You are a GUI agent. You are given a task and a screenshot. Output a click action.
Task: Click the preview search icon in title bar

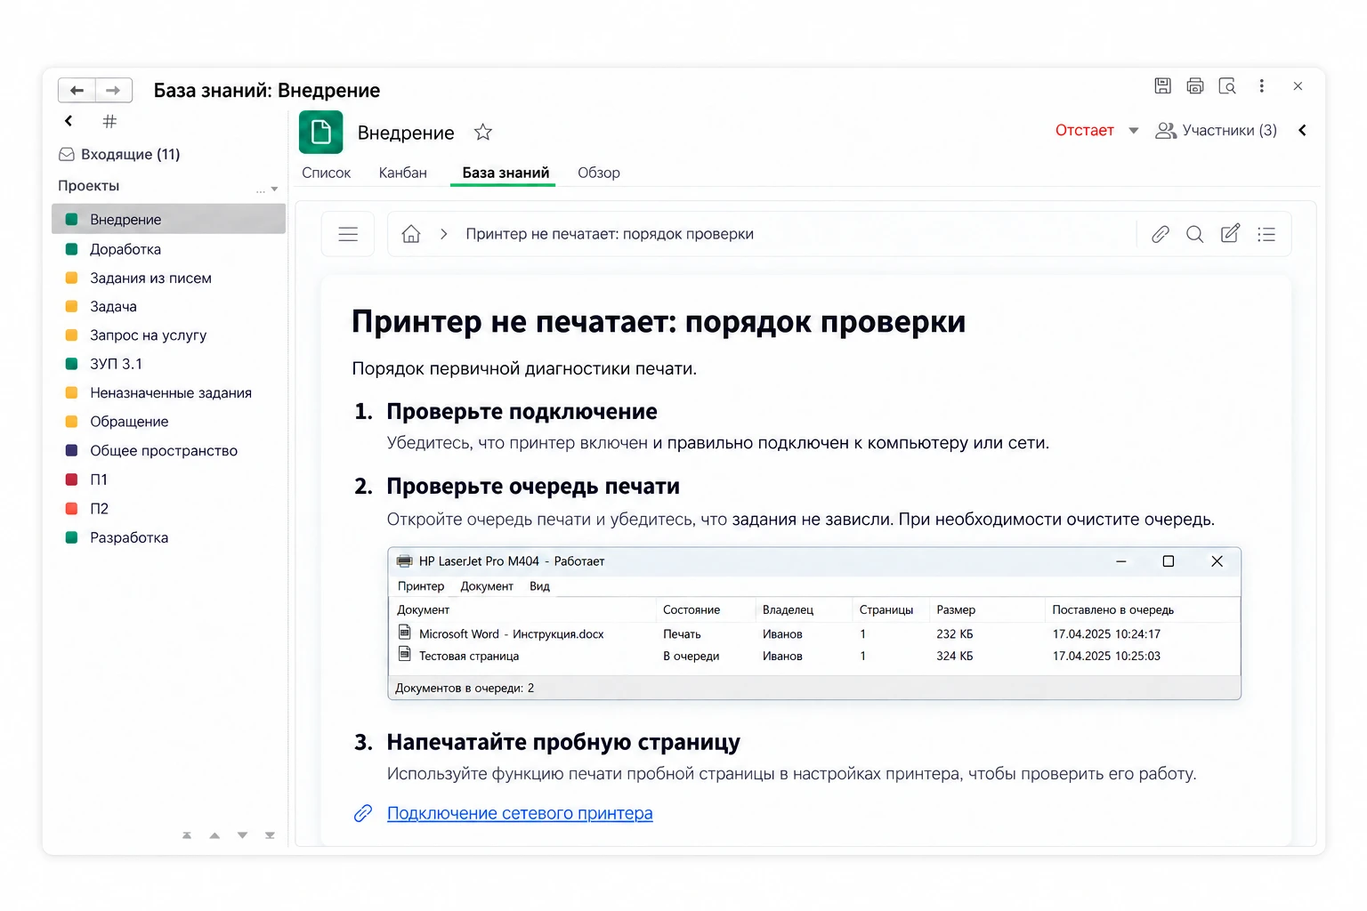1227,86
